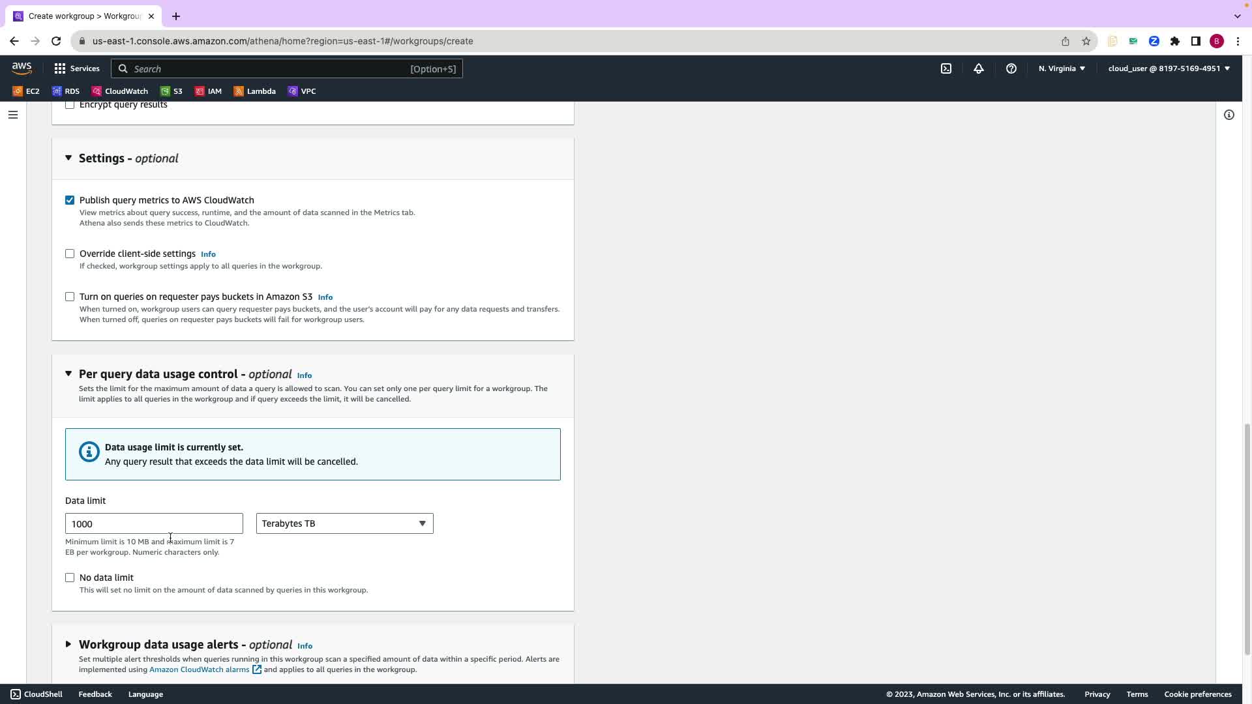Open the cloud_user account menu
Screen dimensions: 1252x704
point(1169,68)
